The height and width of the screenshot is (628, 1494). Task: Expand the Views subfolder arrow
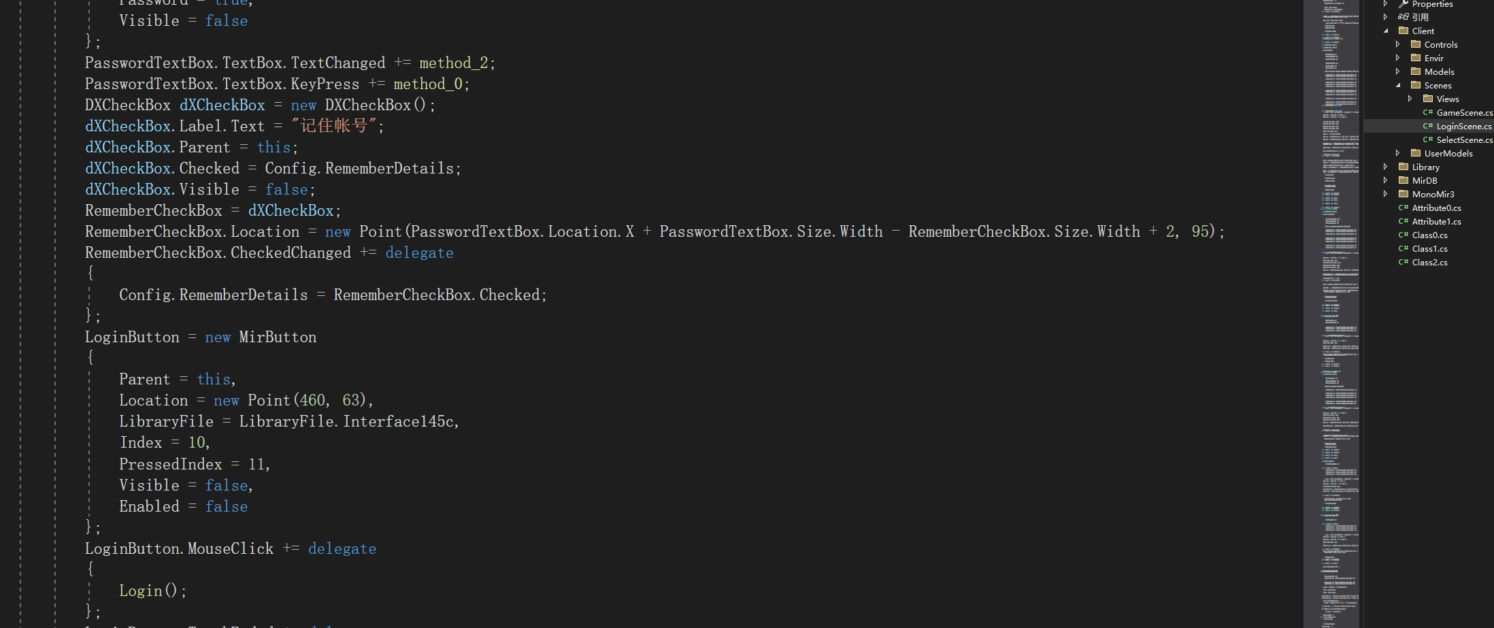1410,99
